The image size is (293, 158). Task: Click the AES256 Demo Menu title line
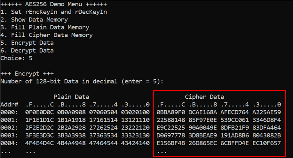pos(54,4)
